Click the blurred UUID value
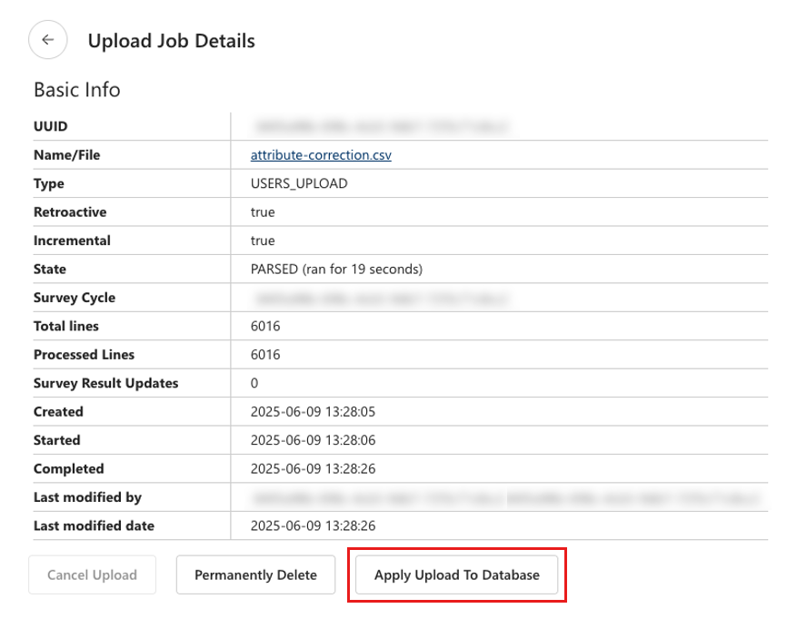The width and height of the screenshot is (797, 638). (380, 126)
